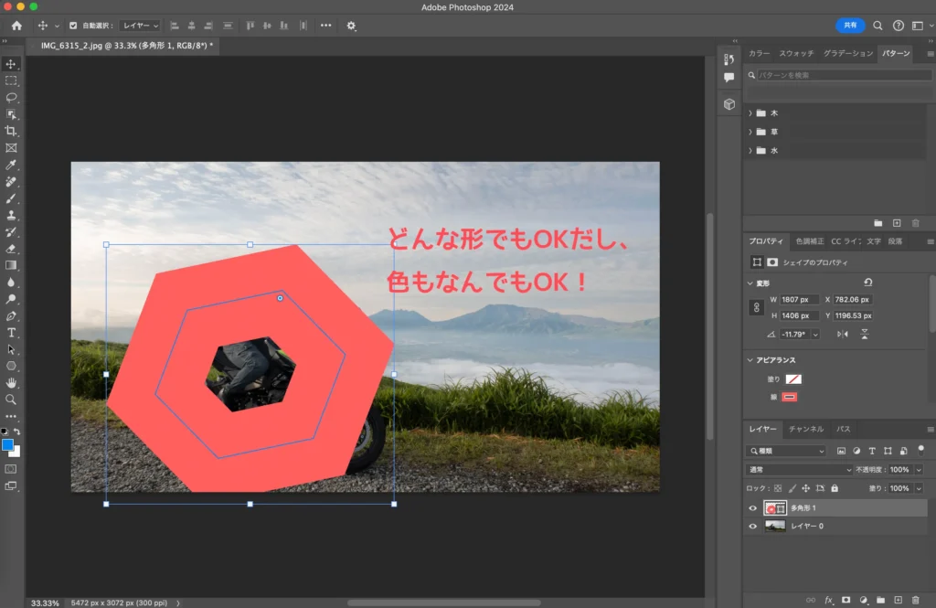The width and height of the screenshot is (936, 608).
Task: Switch to the チャンネル tab
Action: [x=806, y=429]
